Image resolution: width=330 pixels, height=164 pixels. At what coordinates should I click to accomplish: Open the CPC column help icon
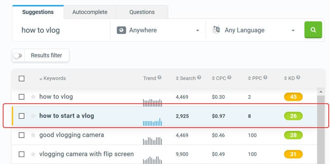click(229, 77)
